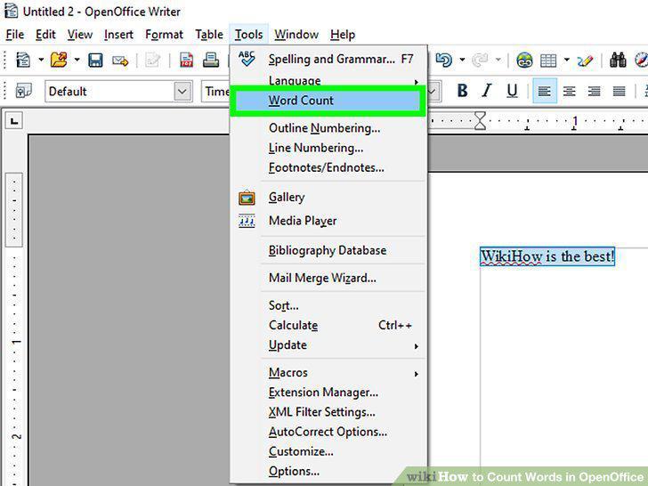
Task: Click the New document icon
Action: 23,60
